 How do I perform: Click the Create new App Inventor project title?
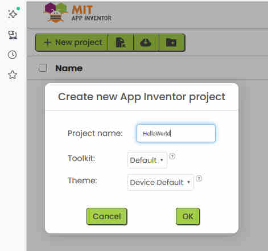coord(142,97)
